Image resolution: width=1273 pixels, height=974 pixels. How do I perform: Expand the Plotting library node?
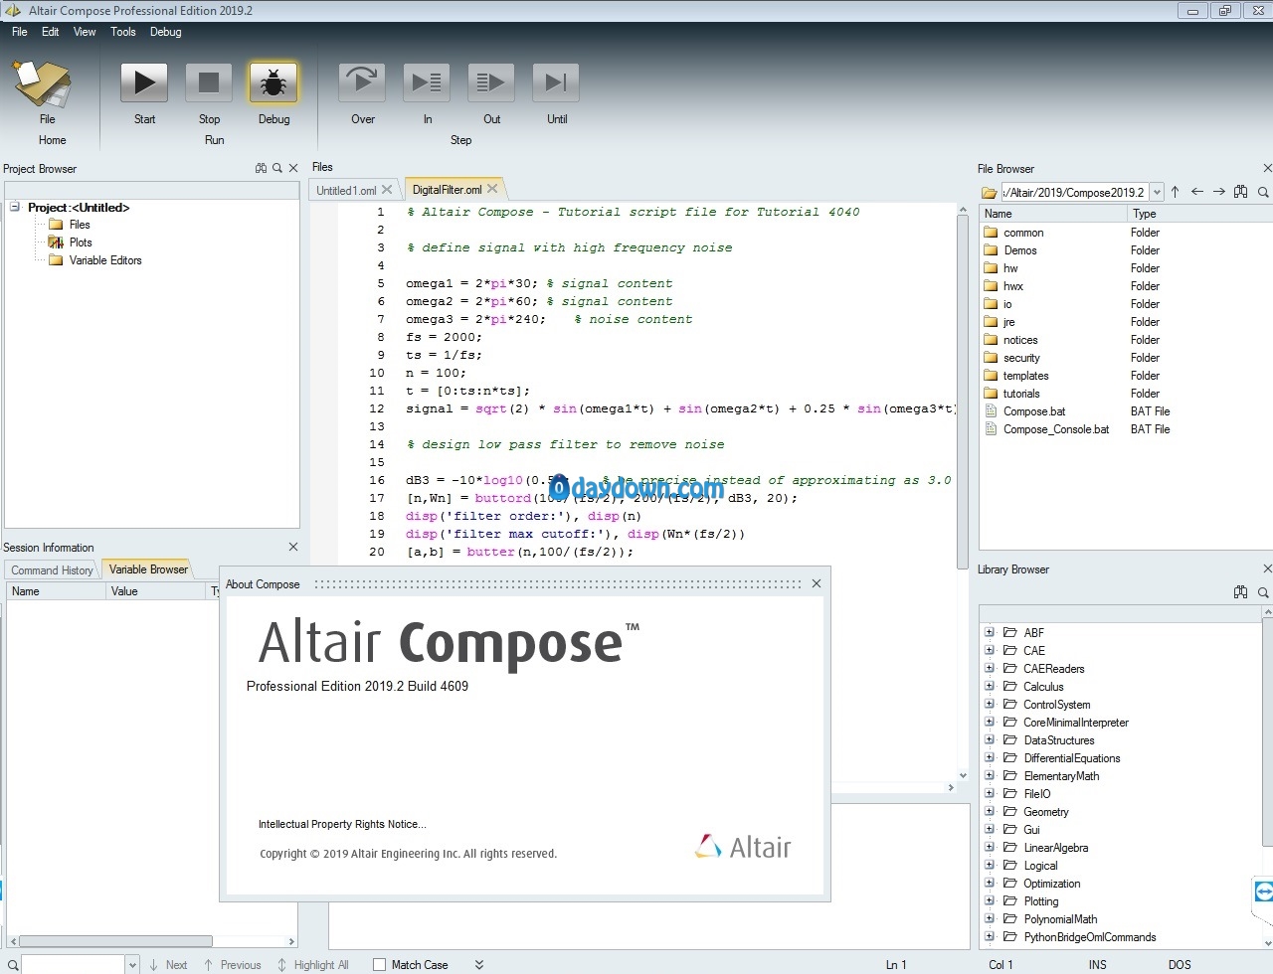989,900
